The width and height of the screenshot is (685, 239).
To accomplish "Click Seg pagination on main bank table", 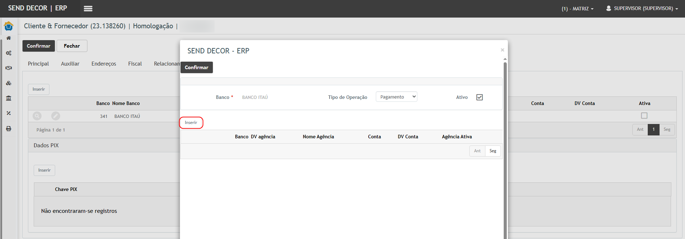I will click(x=667, y=129).
